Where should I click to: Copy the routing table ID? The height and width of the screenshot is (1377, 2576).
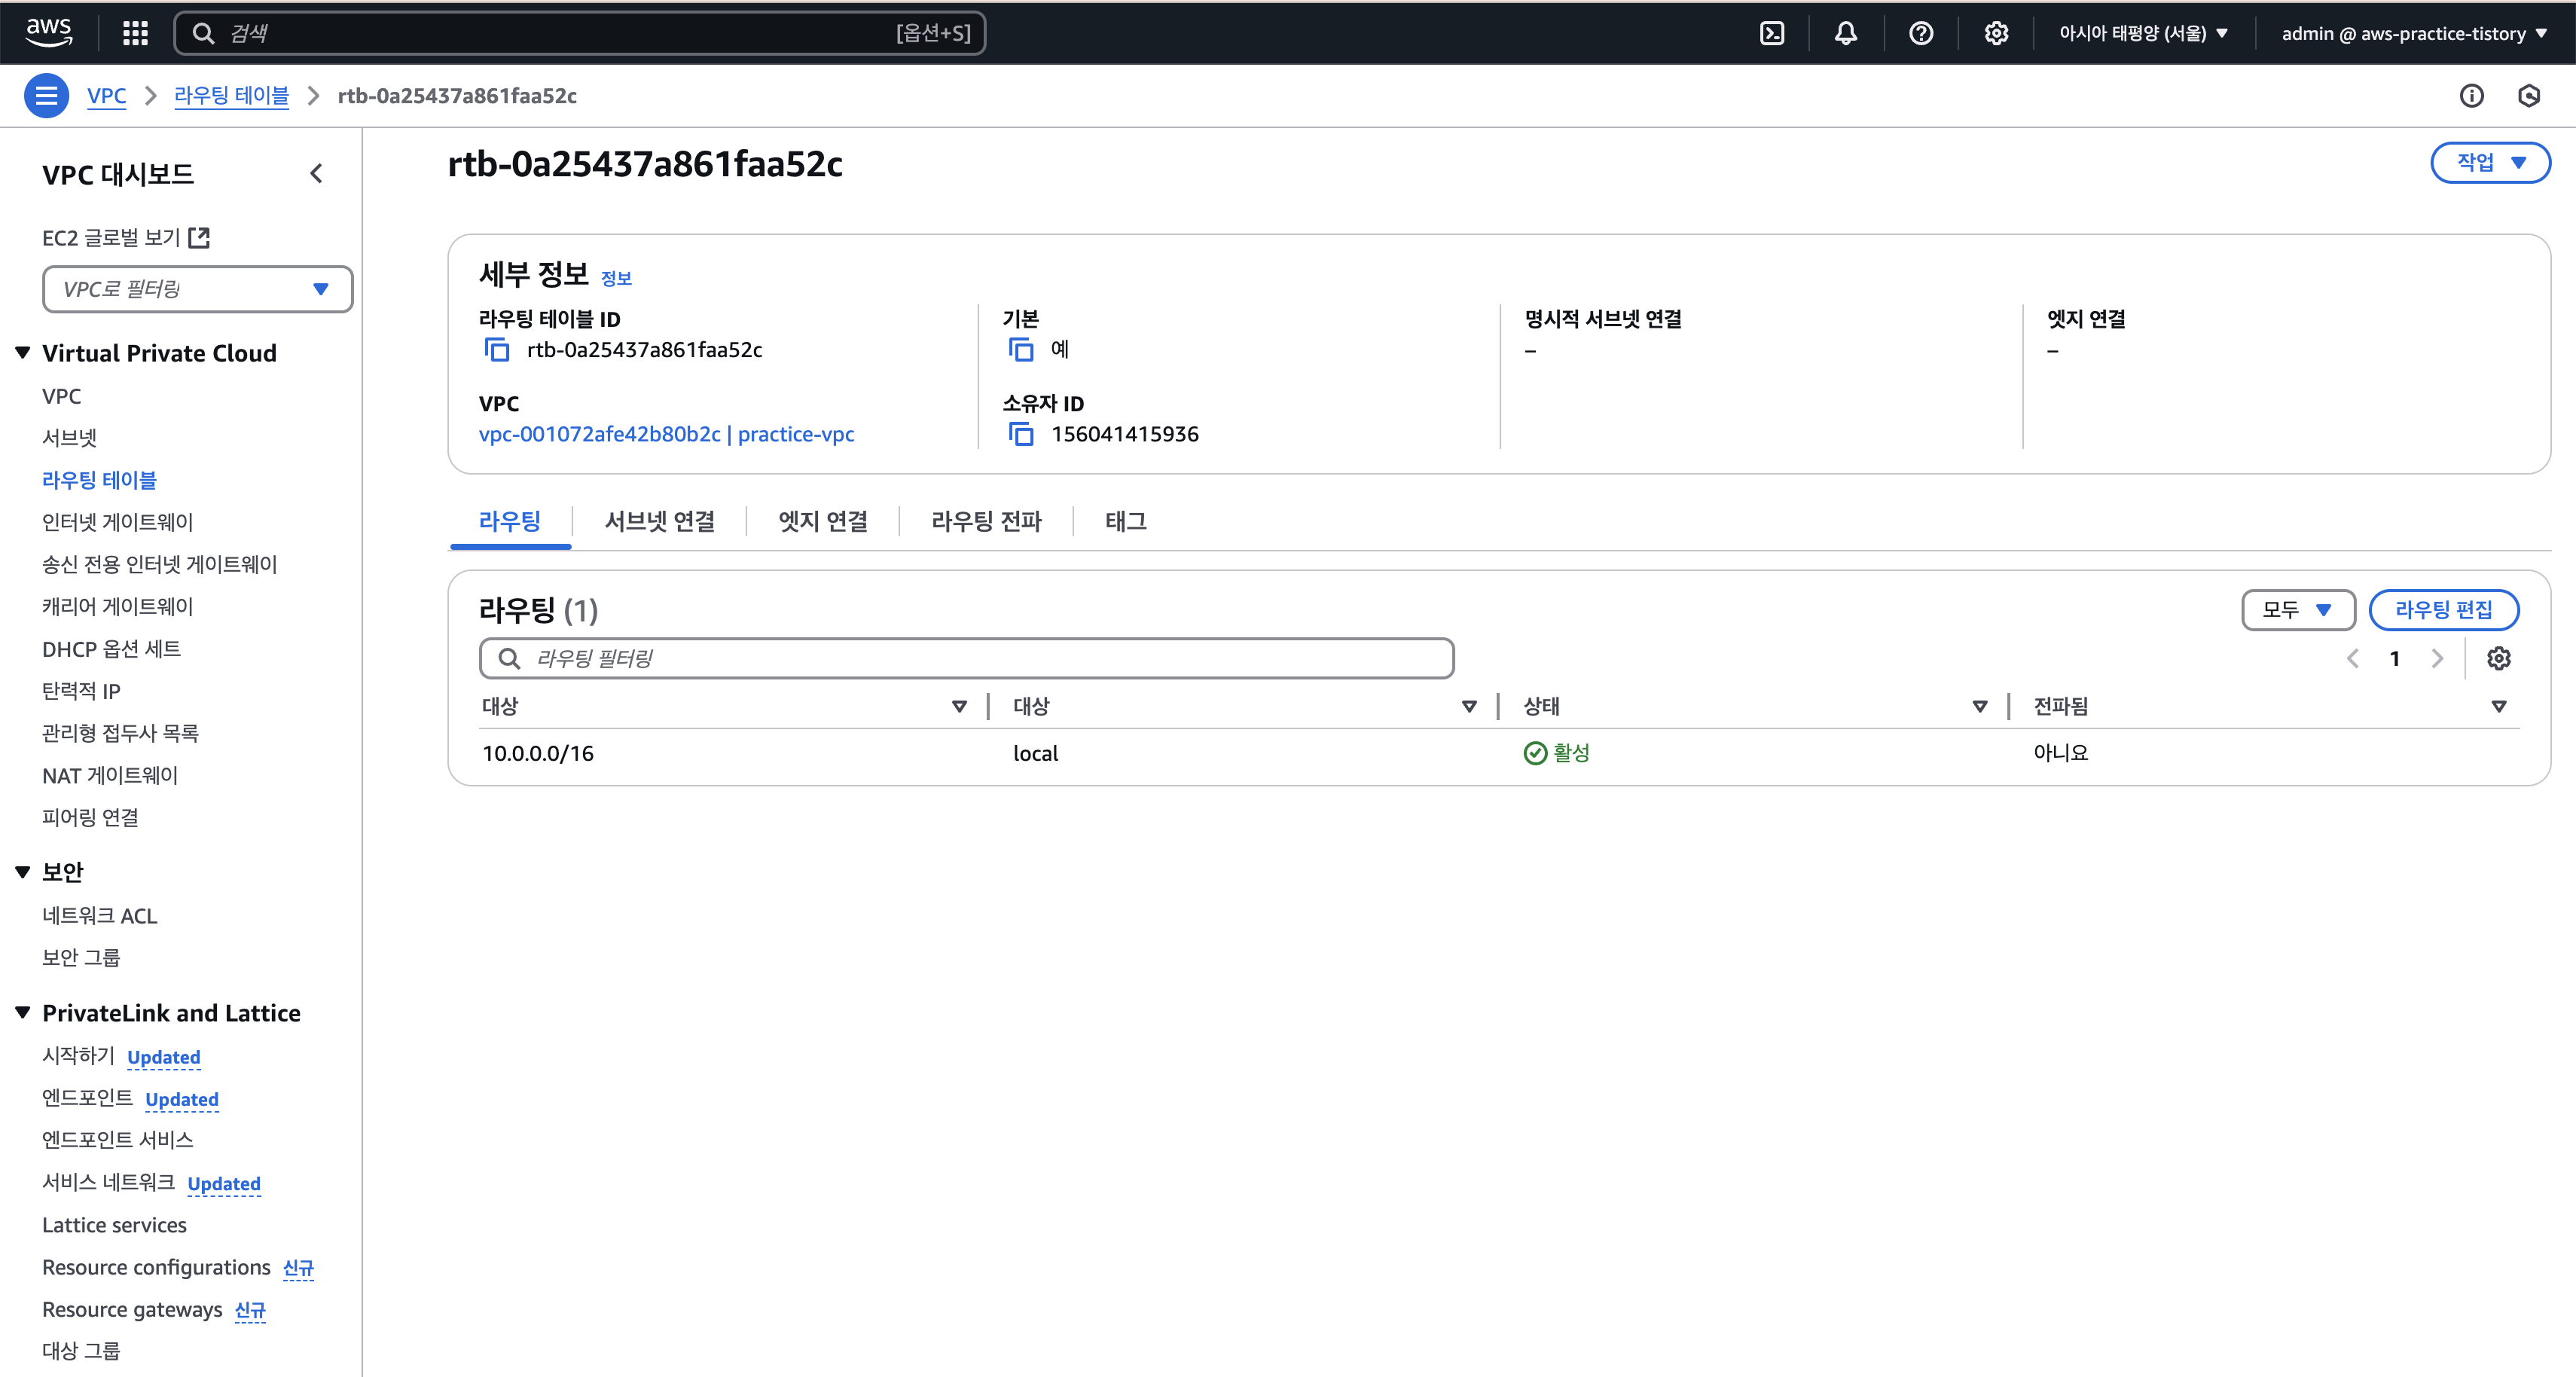click(x=497, y=350)
